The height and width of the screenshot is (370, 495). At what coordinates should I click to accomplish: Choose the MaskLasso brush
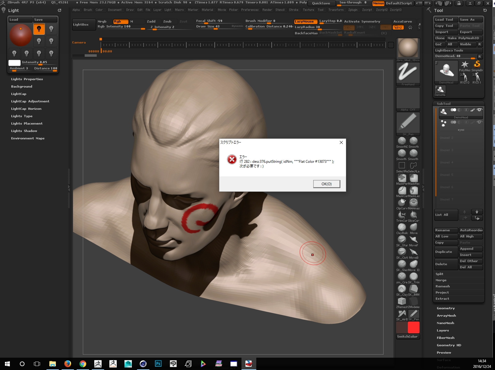(x=414, y=191)
